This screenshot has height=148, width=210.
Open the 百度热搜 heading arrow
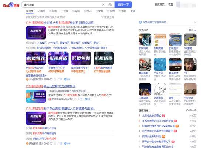[x=150, y=111]
